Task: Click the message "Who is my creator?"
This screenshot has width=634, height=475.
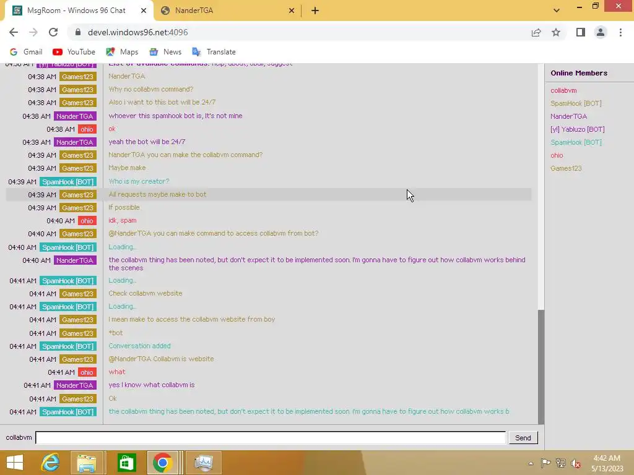Action: click(x=139, y=181)
